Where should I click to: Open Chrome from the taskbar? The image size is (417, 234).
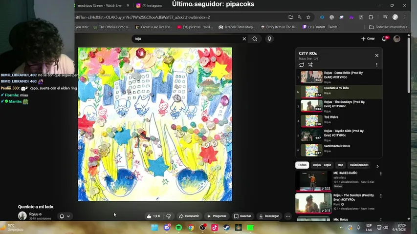[x=191, y=228]
